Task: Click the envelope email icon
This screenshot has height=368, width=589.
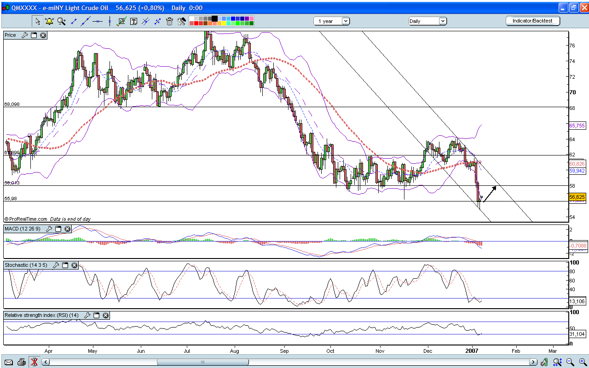Action: click(9, 362)
